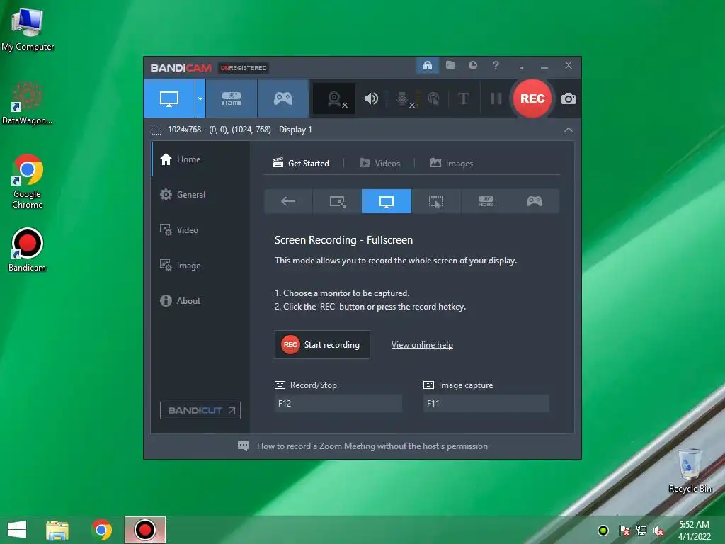This screenshot has width=725, height=544.
Task: Select the Recycle Bin desktop icon
Action: point(690,470)
